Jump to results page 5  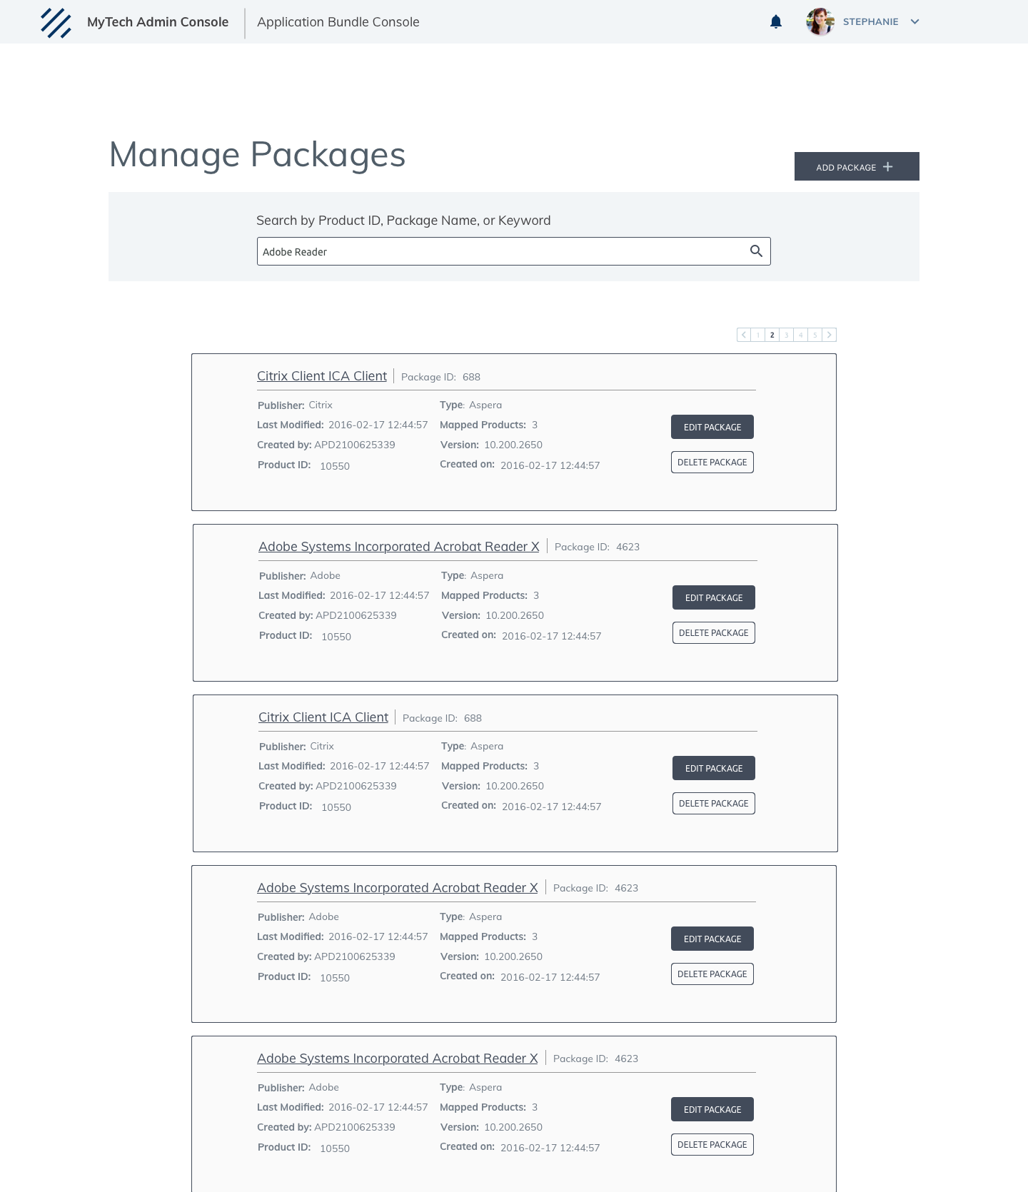tap(815, 335)
